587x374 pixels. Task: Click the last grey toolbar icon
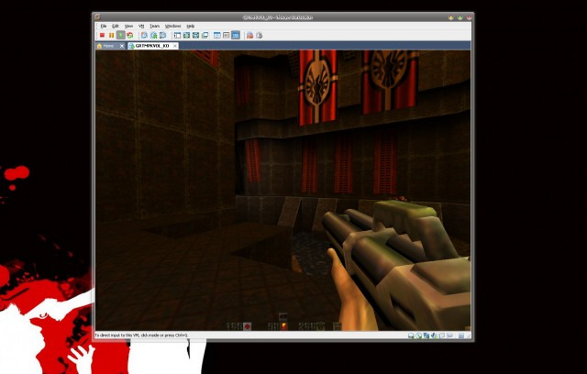coord(259,35)
